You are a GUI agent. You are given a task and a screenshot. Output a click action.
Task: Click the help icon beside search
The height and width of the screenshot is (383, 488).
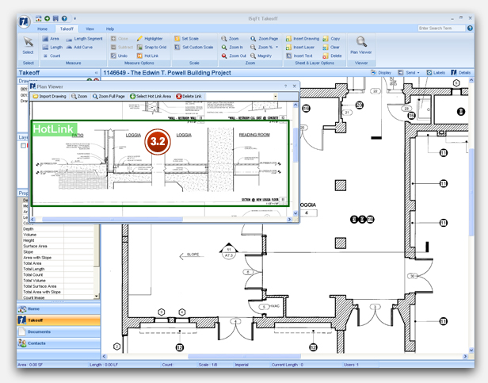pos(470,29)
